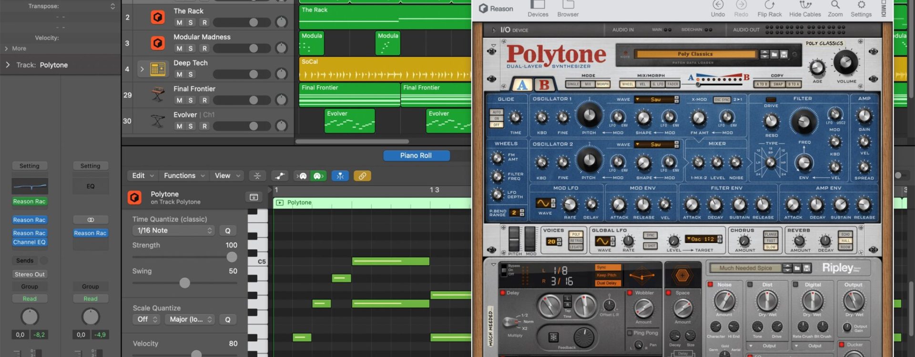Click Stereo Out output slot

30,274
